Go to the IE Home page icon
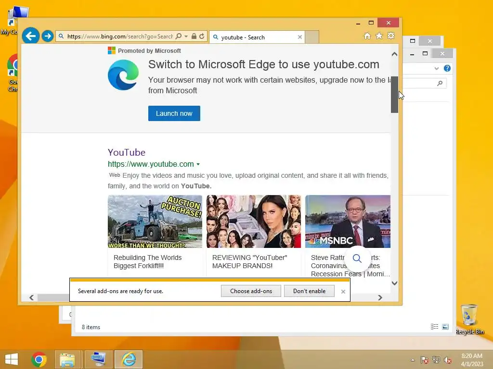This screenshot has height=369, width=493. coord(367,36)
